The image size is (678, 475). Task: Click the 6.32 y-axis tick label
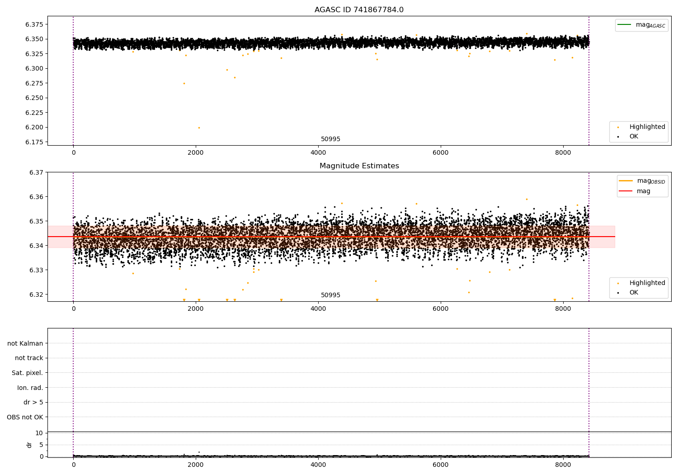pyautogui.click(x=36, y=294)
